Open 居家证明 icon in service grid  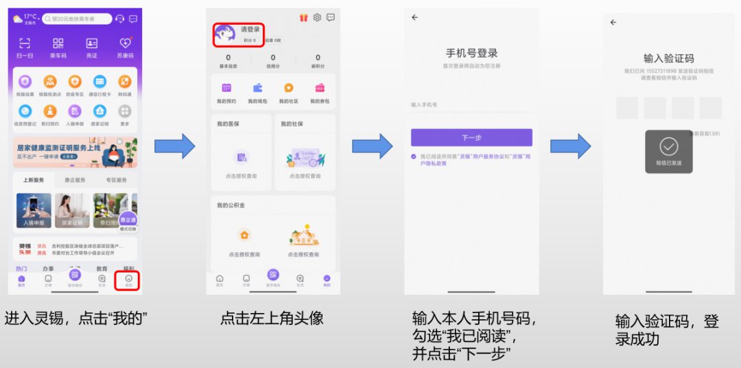coord(99,111)
